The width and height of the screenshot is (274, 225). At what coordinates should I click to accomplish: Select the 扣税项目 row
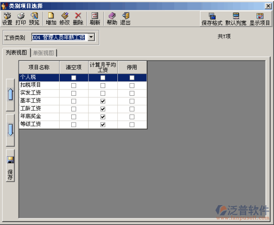[83, 85]
